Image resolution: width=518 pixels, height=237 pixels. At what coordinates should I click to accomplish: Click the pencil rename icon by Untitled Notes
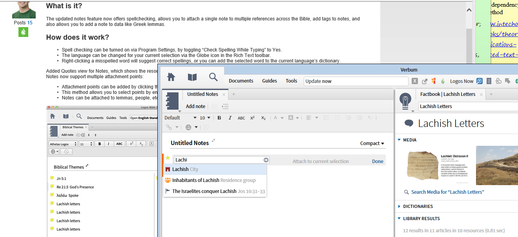[213, 140]
